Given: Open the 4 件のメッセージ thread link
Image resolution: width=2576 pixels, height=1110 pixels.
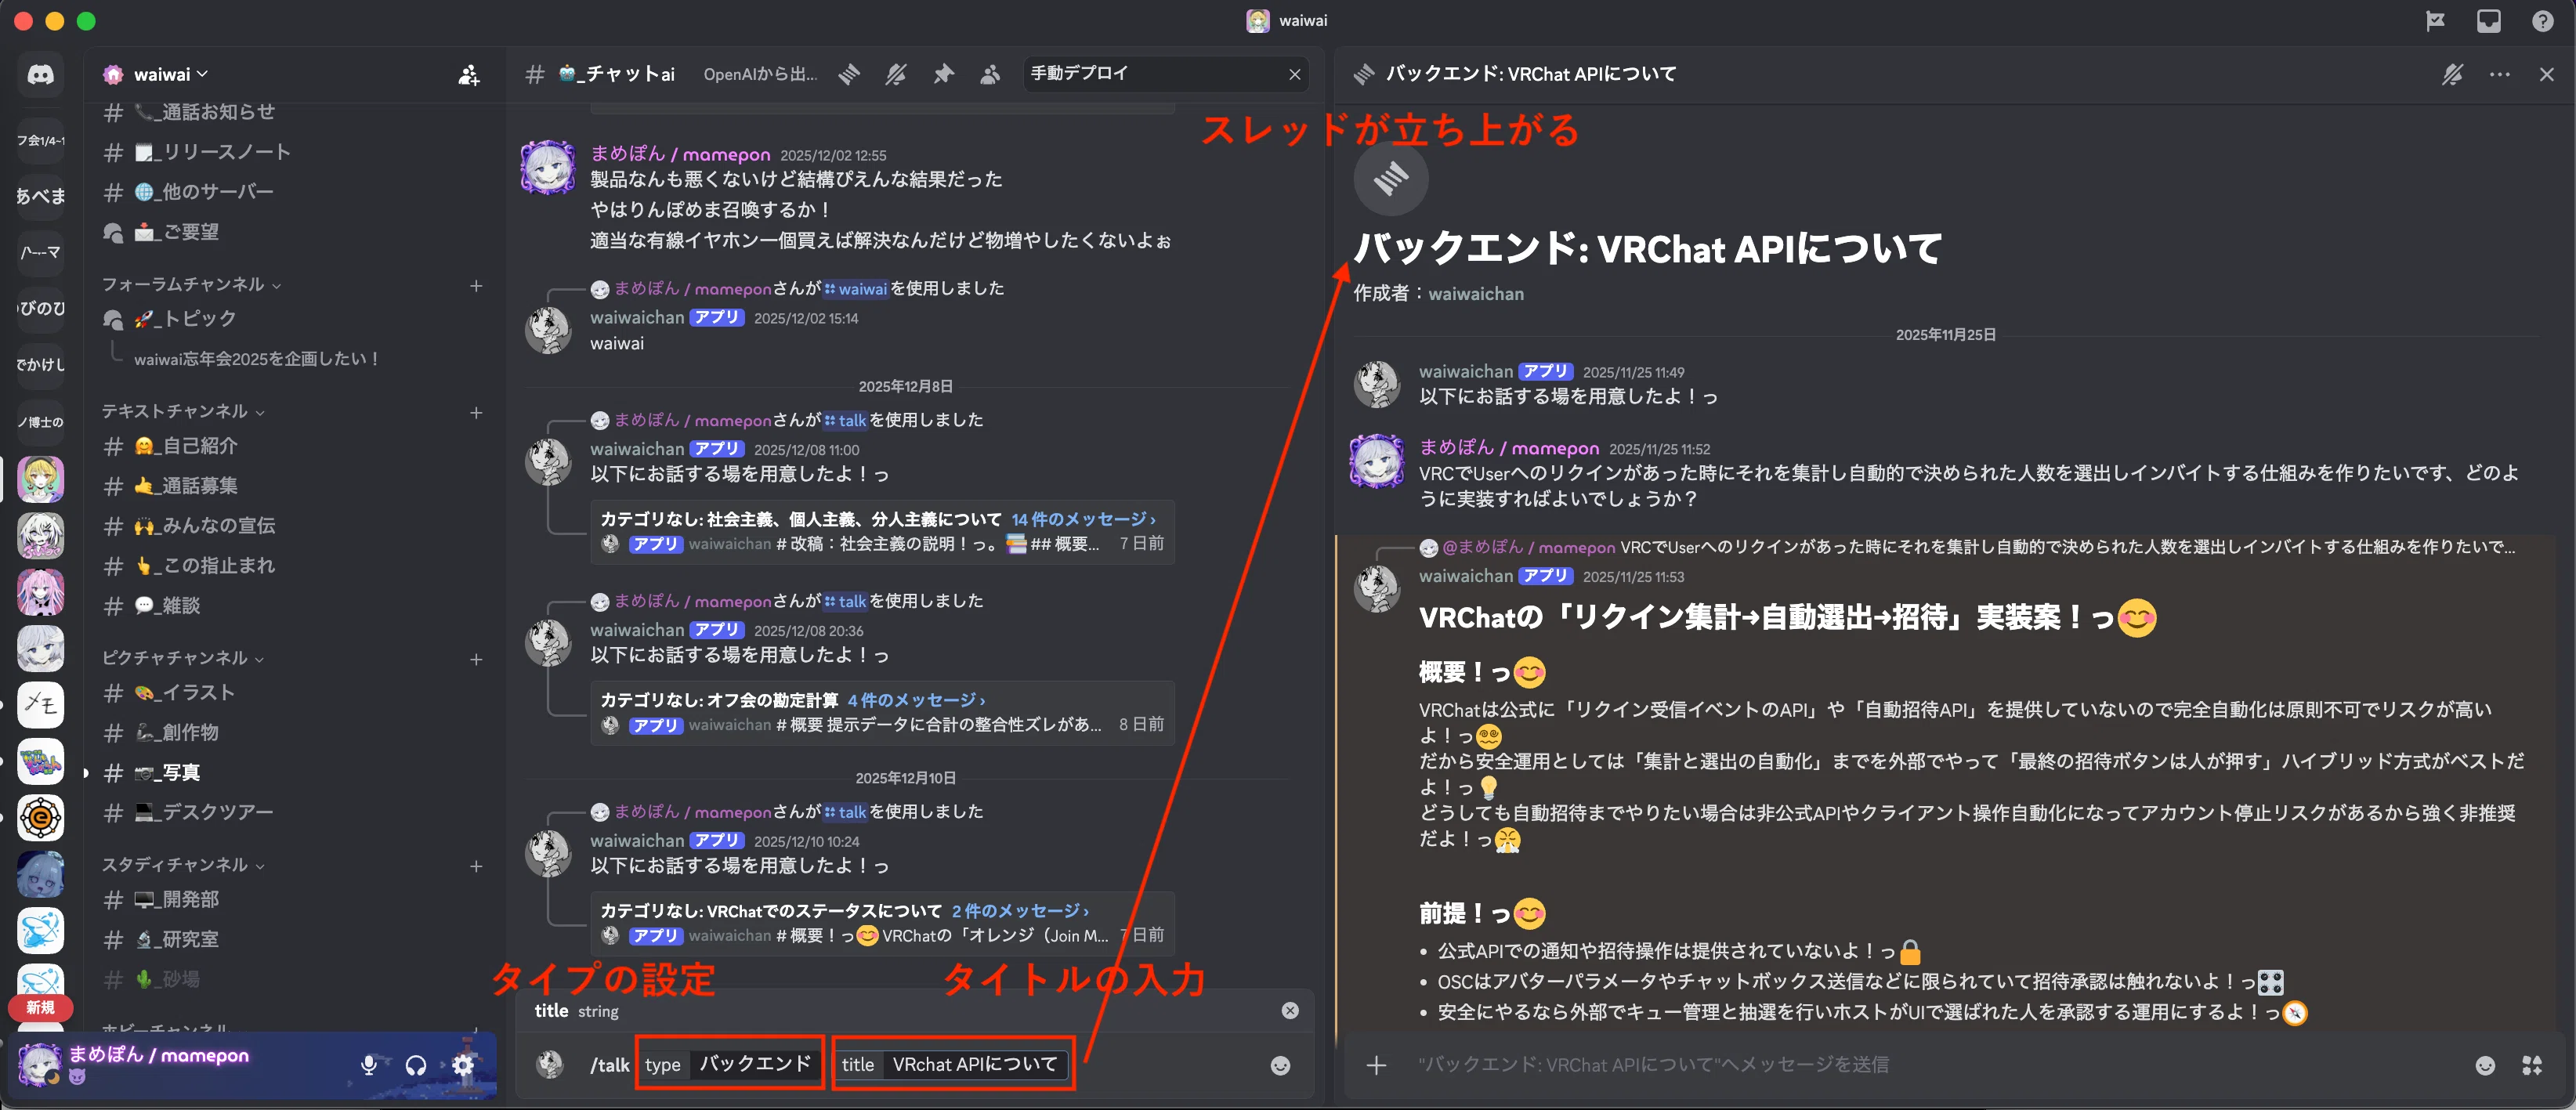Looking at the screenshot, I should [916, 700].
